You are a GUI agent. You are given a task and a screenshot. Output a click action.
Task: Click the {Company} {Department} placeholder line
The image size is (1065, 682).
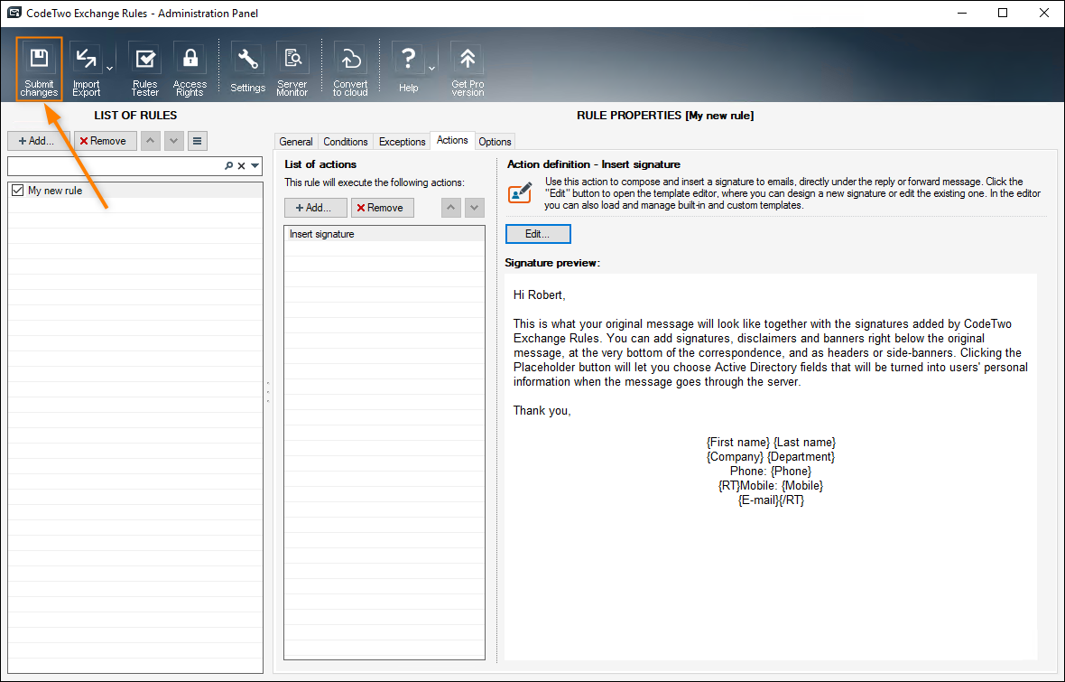(x=771, y=457)
